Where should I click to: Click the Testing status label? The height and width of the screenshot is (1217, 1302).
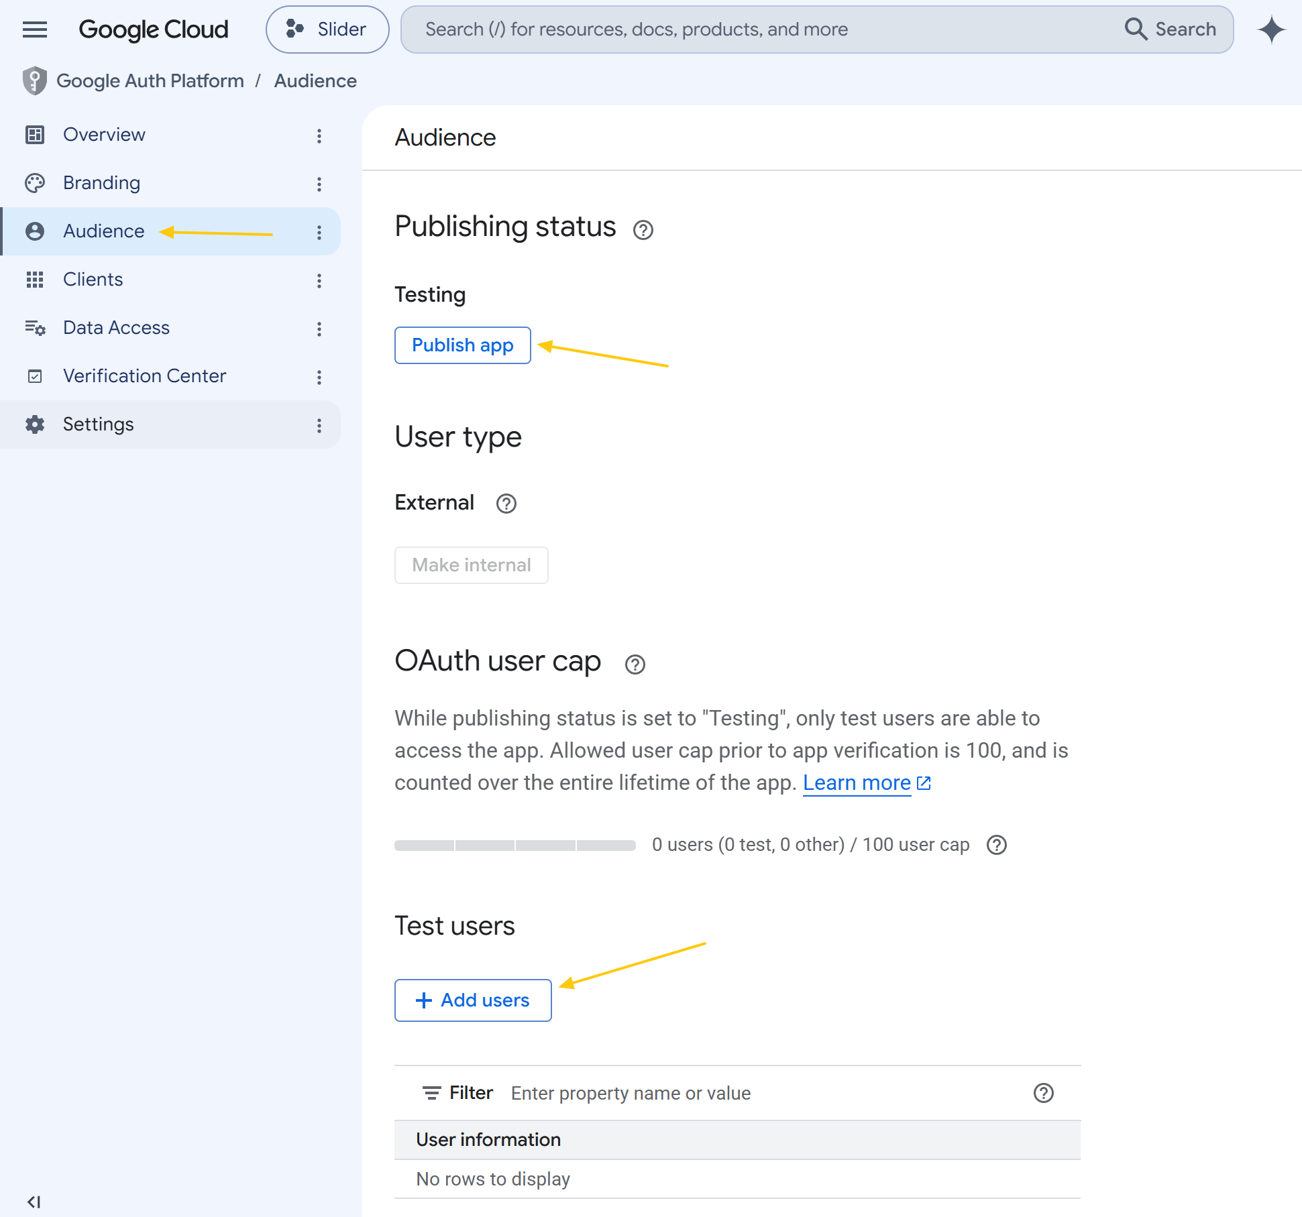pyautogui.click(x=430, y=295)
